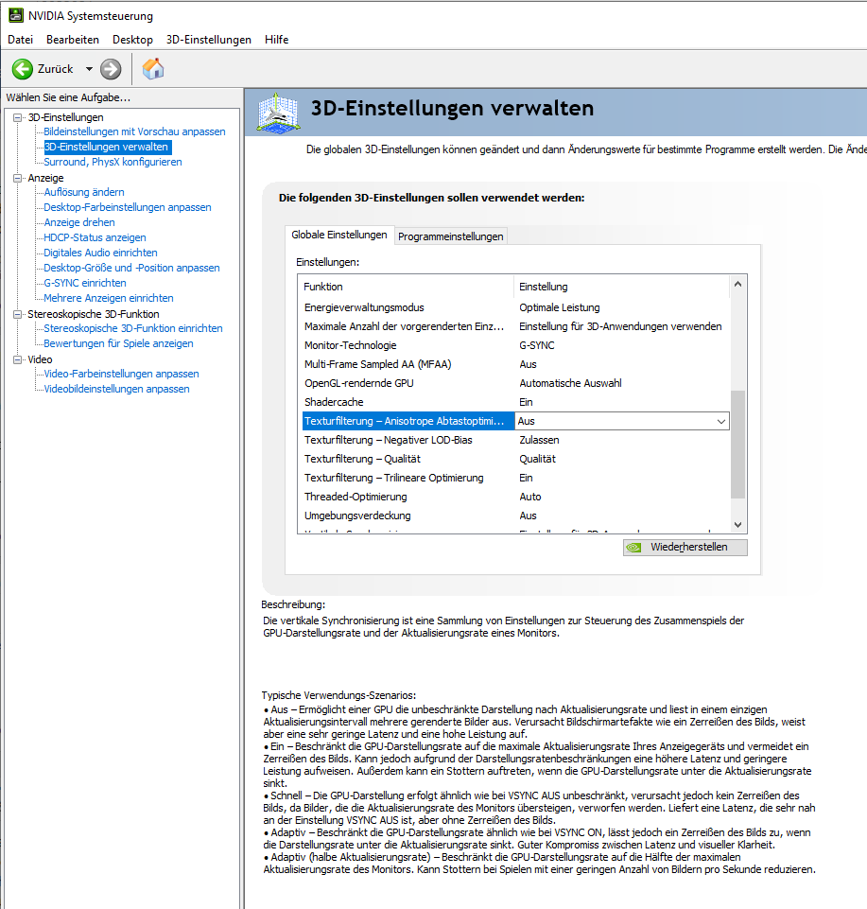Viewport: 867px width, 909px height.
Task: Click the grey forward arrow icon
Action: pos(111,69)
